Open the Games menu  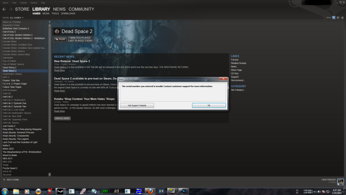(34, 3)
